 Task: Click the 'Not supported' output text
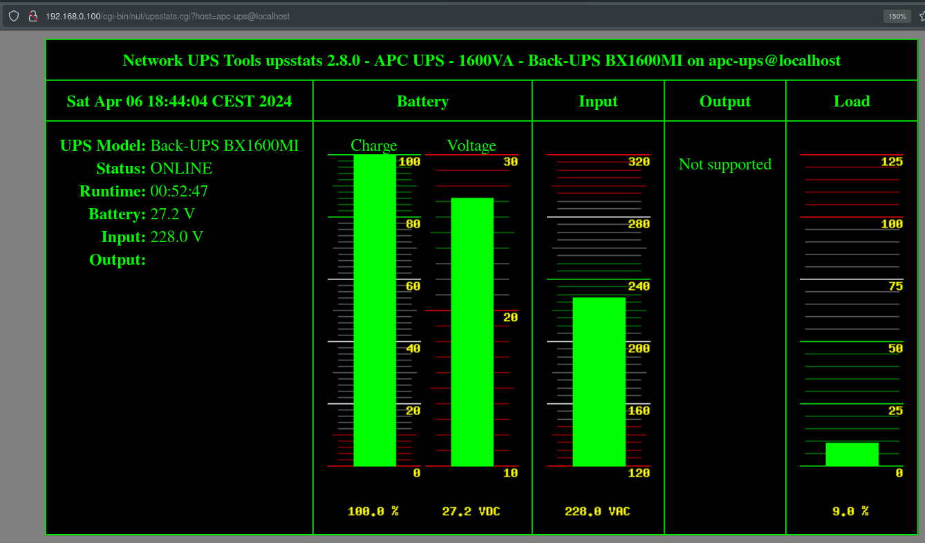pos(725,165)
